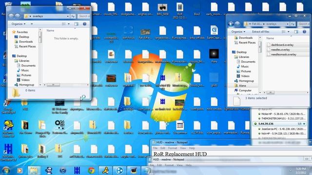The image size is (312, 175).
Task: Launch Windows Media Player from the taskbar
Action: click(x=19, y=171)
